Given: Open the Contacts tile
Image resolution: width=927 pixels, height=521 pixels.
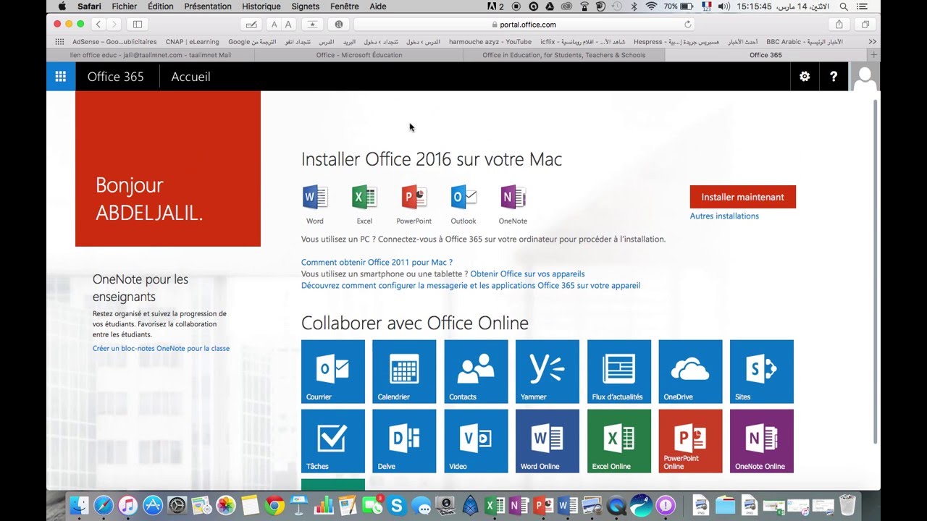Looking at the screenshot, I should tap(476, 371).
